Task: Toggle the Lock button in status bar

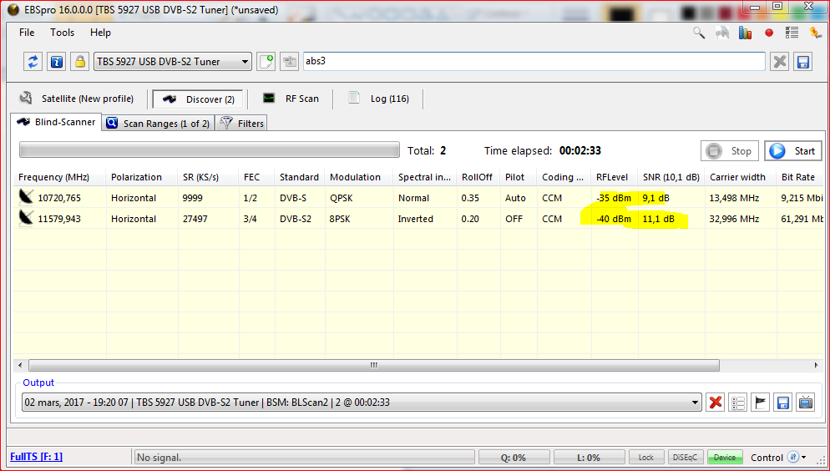Action: 646,458
